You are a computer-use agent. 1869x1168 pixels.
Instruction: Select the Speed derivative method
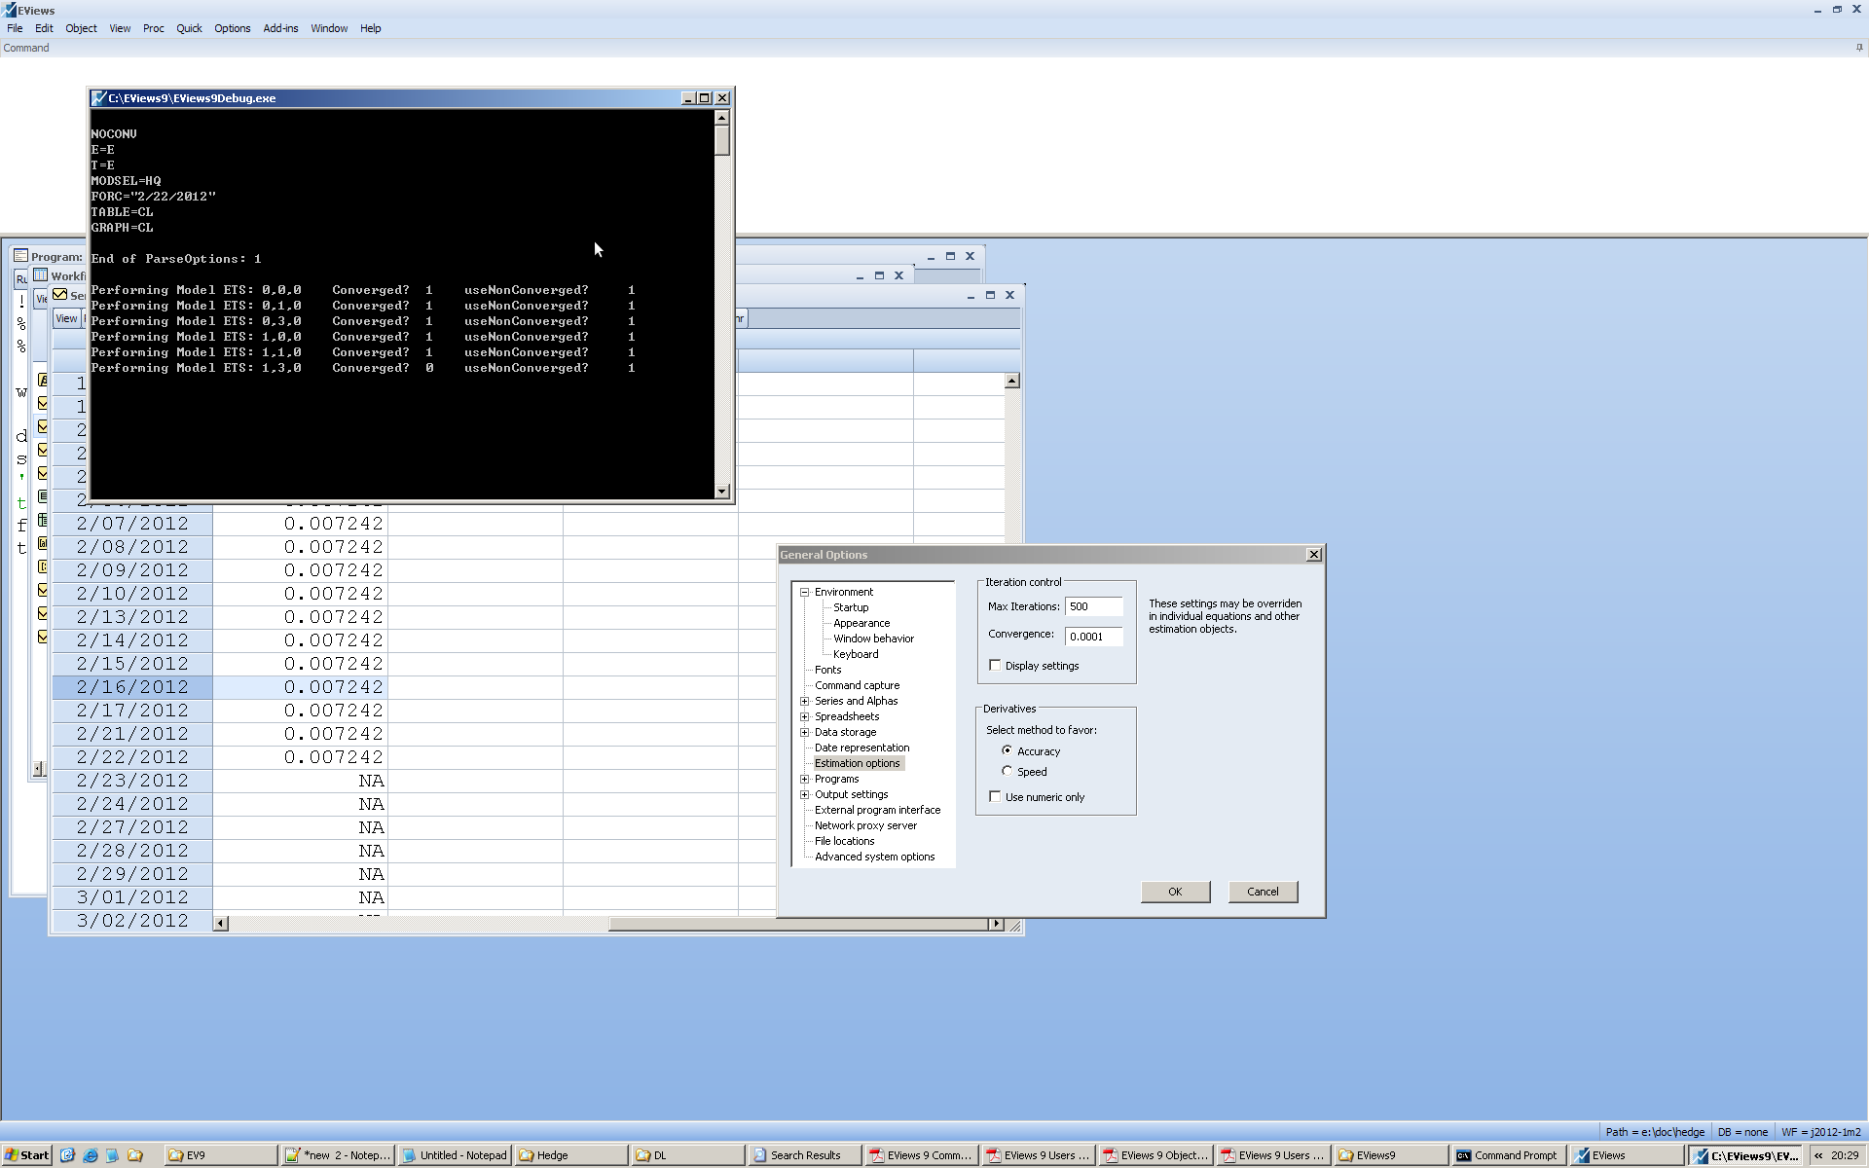click(1008, 771)
